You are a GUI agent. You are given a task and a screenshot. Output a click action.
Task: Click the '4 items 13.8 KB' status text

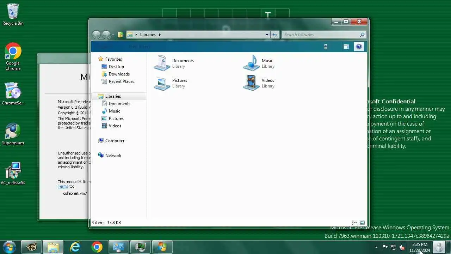point(106,223)
